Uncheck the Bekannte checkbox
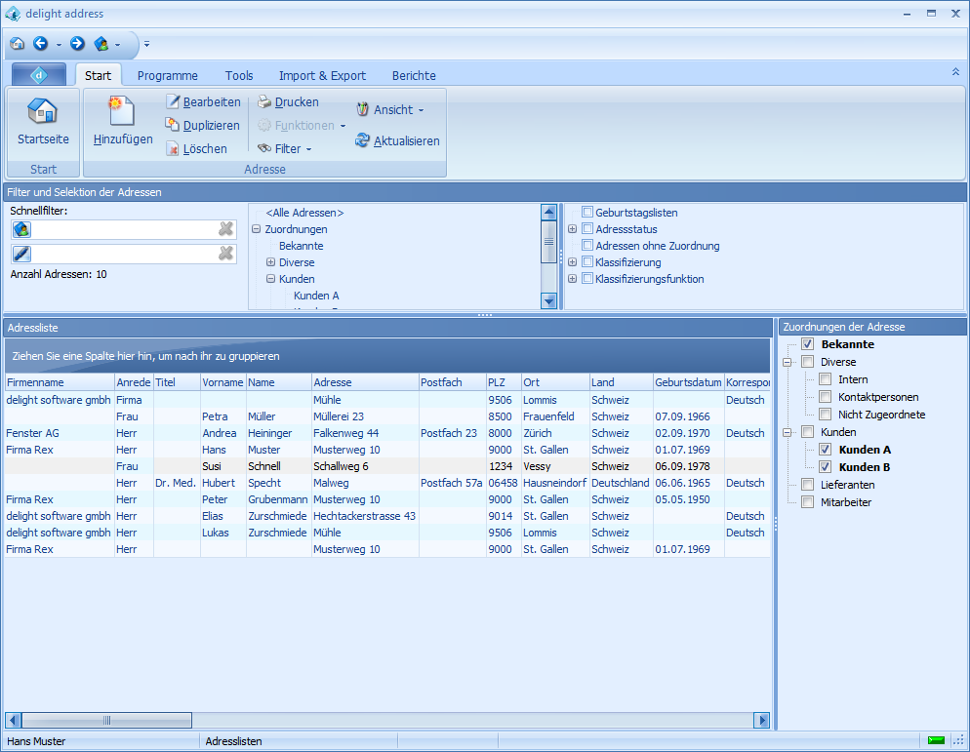Viewport: 970px width, 752px height. (x=807, y=344)
